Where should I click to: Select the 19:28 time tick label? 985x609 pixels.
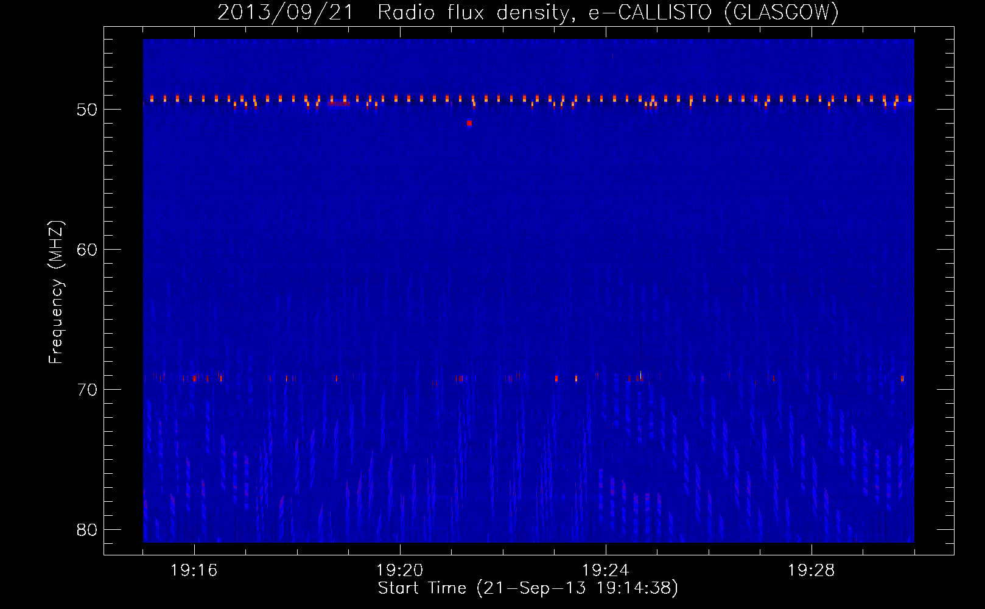point(811,571)
